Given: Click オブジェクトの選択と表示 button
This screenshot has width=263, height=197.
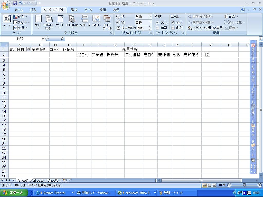Looking at the screenshot, I should point(205,28).
